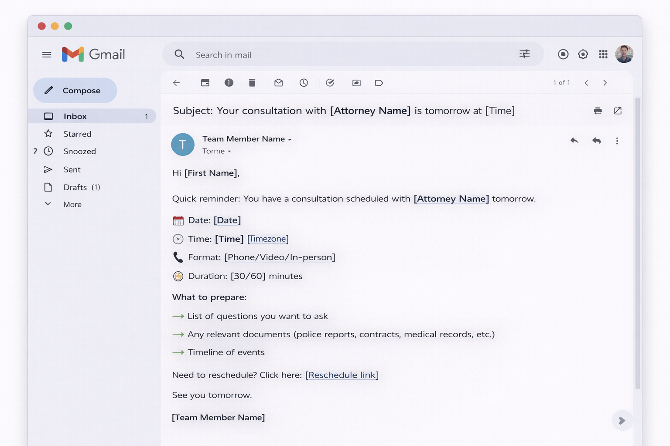The image size is (670, 446).
Task: Print the consultation email
Action: coord(598,111)
